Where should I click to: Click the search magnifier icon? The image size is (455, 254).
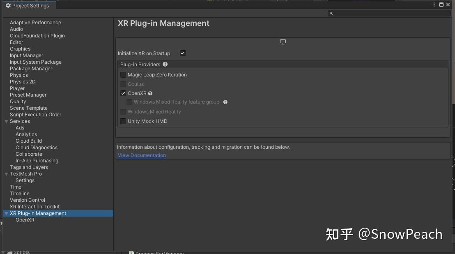[331, 13]
